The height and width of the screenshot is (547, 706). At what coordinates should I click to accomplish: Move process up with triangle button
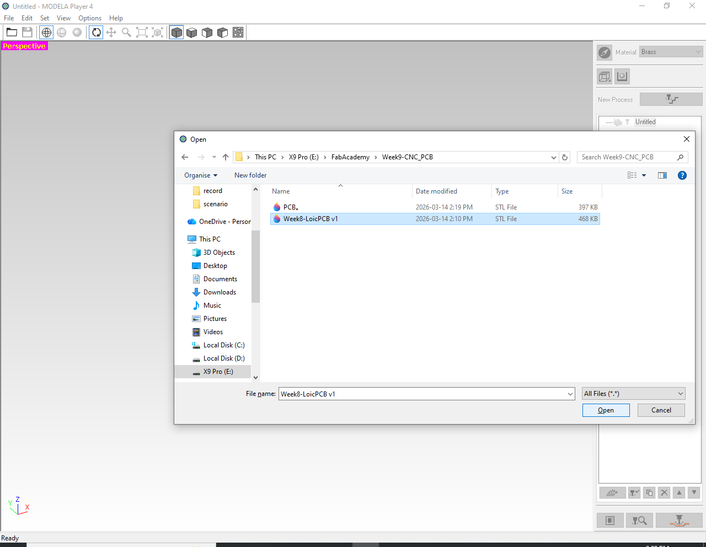(x=679, y=493)
